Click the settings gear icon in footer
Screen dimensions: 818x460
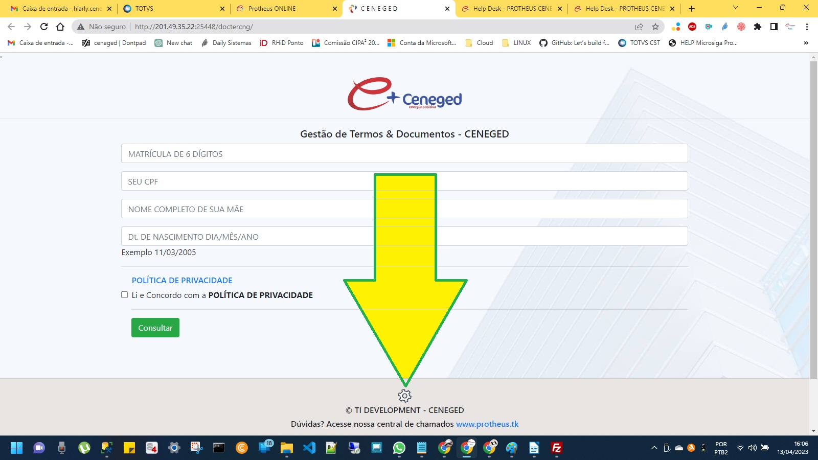[404, 396]
